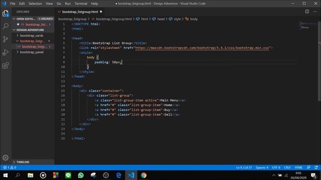Click head breadcrumb segment

pyautogui.click(x=160, y=19)
